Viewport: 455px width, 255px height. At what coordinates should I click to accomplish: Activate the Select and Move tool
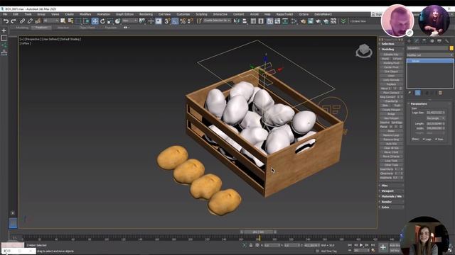(x=95, y=21)
